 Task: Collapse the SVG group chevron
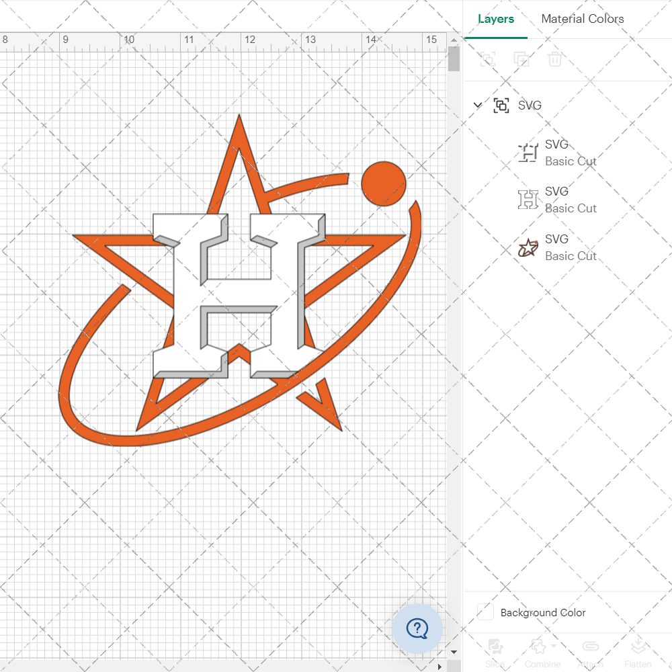click(477, 105)
